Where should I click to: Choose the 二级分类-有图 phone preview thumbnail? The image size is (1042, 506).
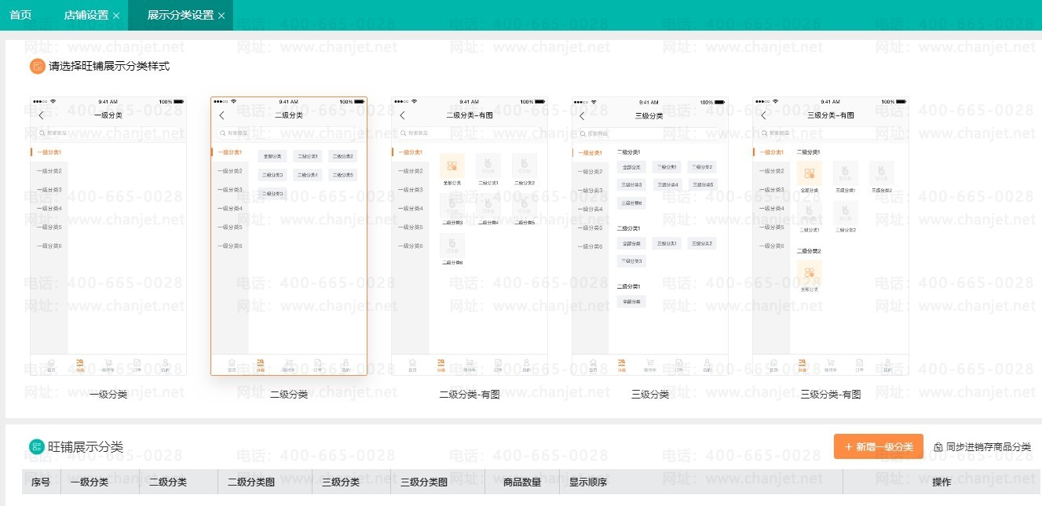point(470,236)
